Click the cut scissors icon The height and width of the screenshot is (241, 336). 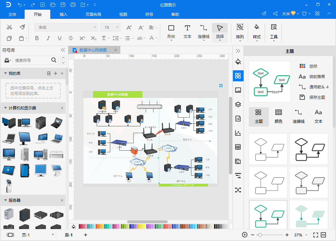coord(9,27)
